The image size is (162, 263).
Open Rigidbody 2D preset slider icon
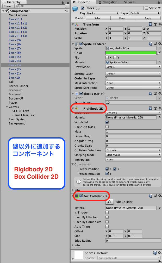155,108
